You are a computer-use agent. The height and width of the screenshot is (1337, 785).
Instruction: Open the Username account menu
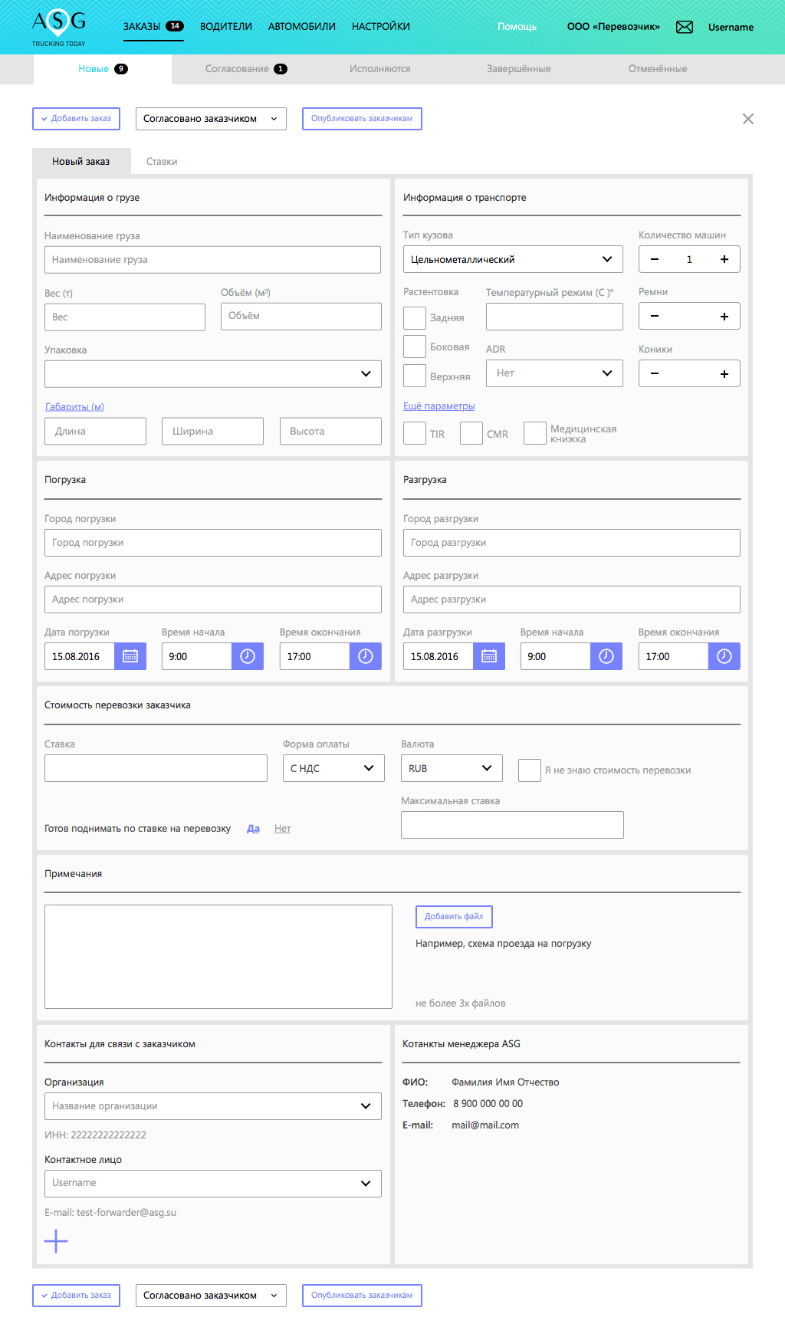731,28
